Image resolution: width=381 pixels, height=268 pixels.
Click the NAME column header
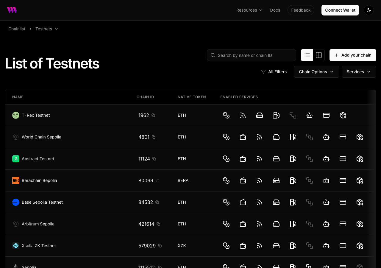(x=18, y=97)
